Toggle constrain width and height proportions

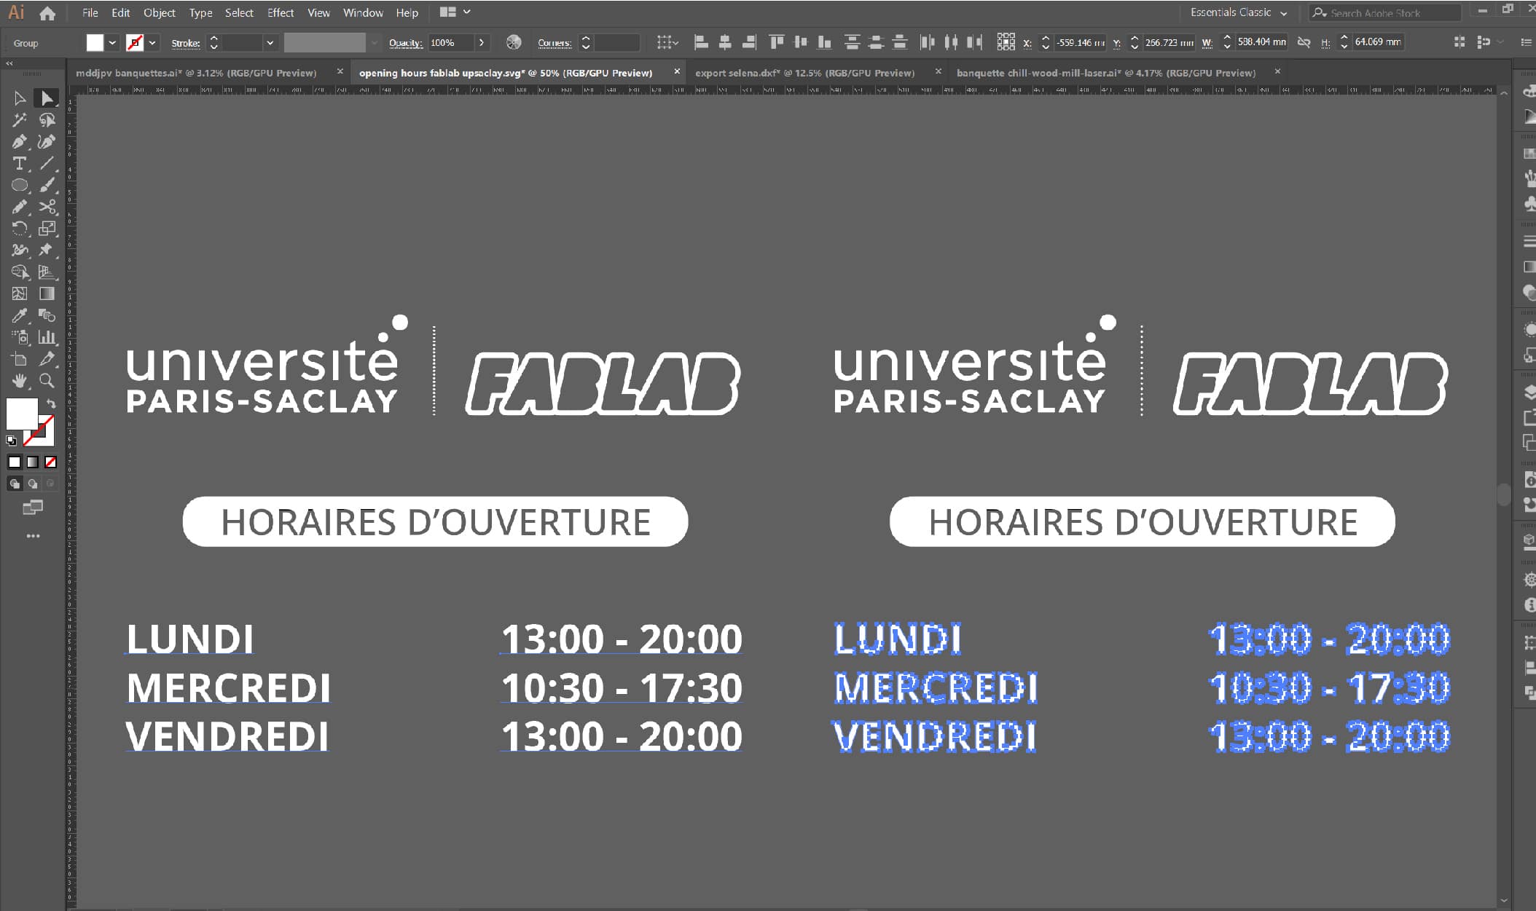click(1304, 42)
